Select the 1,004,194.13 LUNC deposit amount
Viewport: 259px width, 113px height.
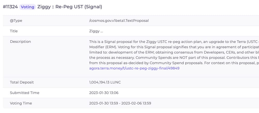coord(105,82)
